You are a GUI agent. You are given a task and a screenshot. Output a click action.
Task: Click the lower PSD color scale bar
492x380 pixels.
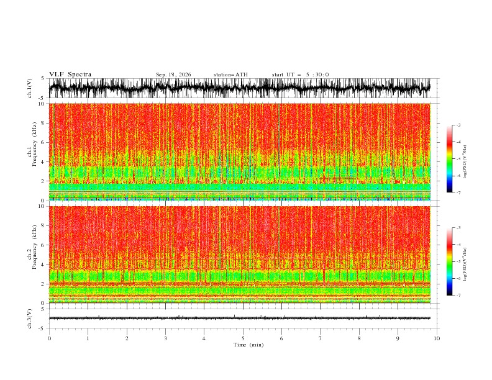pyautogui.click(x=449, y=261)
